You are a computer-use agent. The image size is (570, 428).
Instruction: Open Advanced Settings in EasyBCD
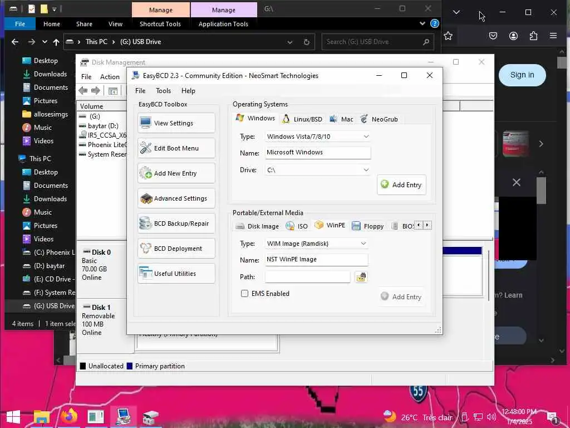(176, 198)
